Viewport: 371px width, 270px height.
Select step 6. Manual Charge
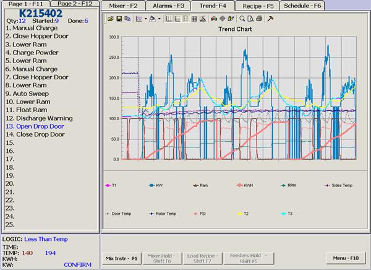32,69
